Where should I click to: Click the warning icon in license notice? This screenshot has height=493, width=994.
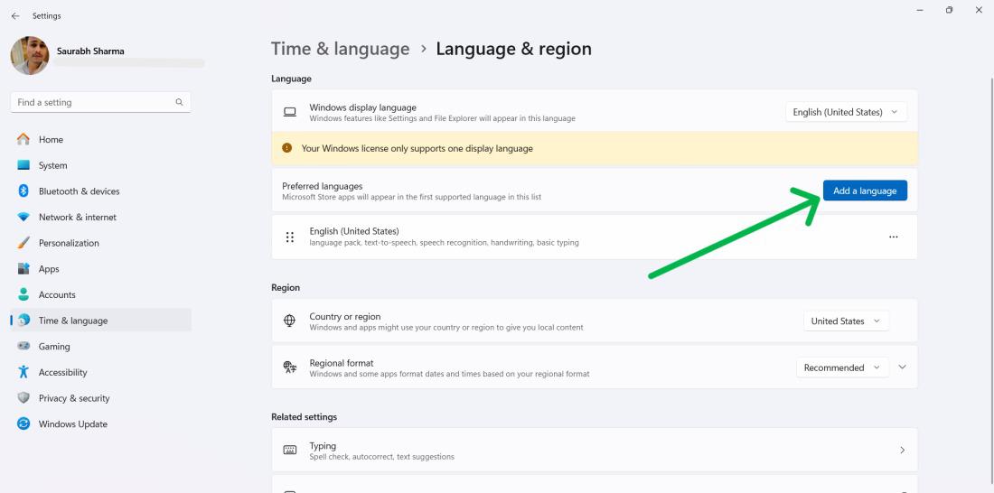pyautogui.click(x=287, y=148)
